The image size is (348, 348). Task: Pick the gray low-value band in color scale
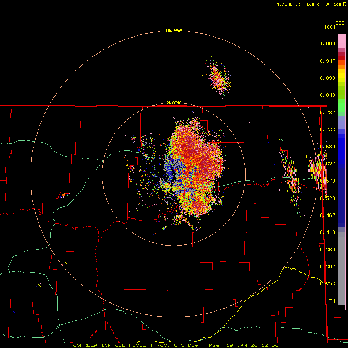point(341,269)
